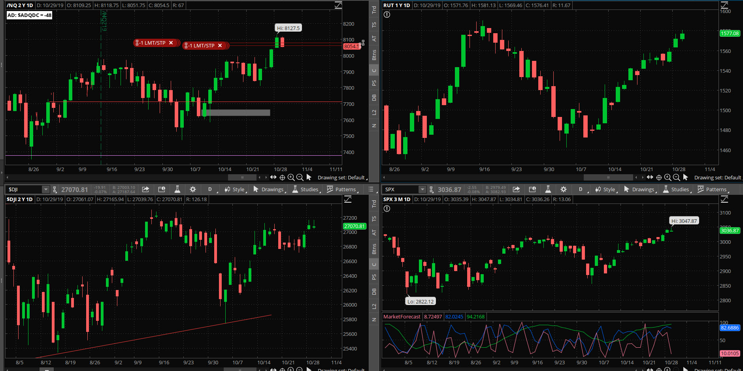Click the $DJI symbol input field

(24, 189)
